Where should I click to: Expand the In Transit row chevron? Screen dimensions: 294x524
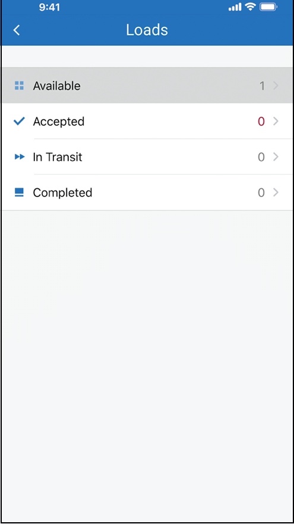point(276,157)
